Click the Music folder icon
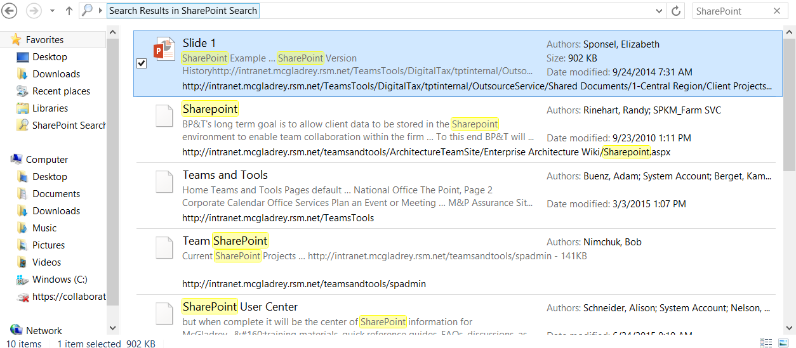The width and height of the screenshot is (796, 348). [23, 228]
